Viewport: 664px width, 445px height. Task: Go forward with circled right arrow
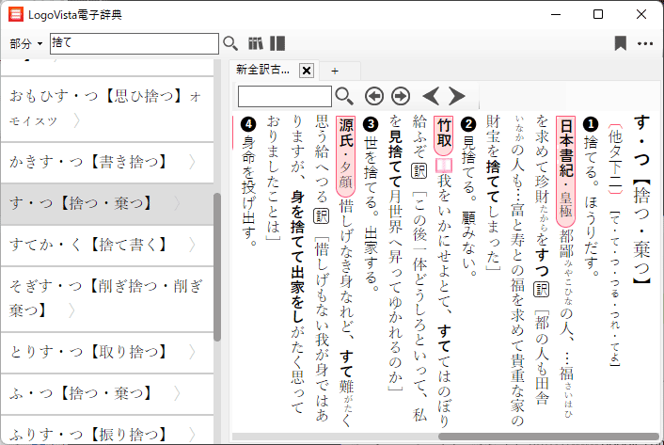401,96
